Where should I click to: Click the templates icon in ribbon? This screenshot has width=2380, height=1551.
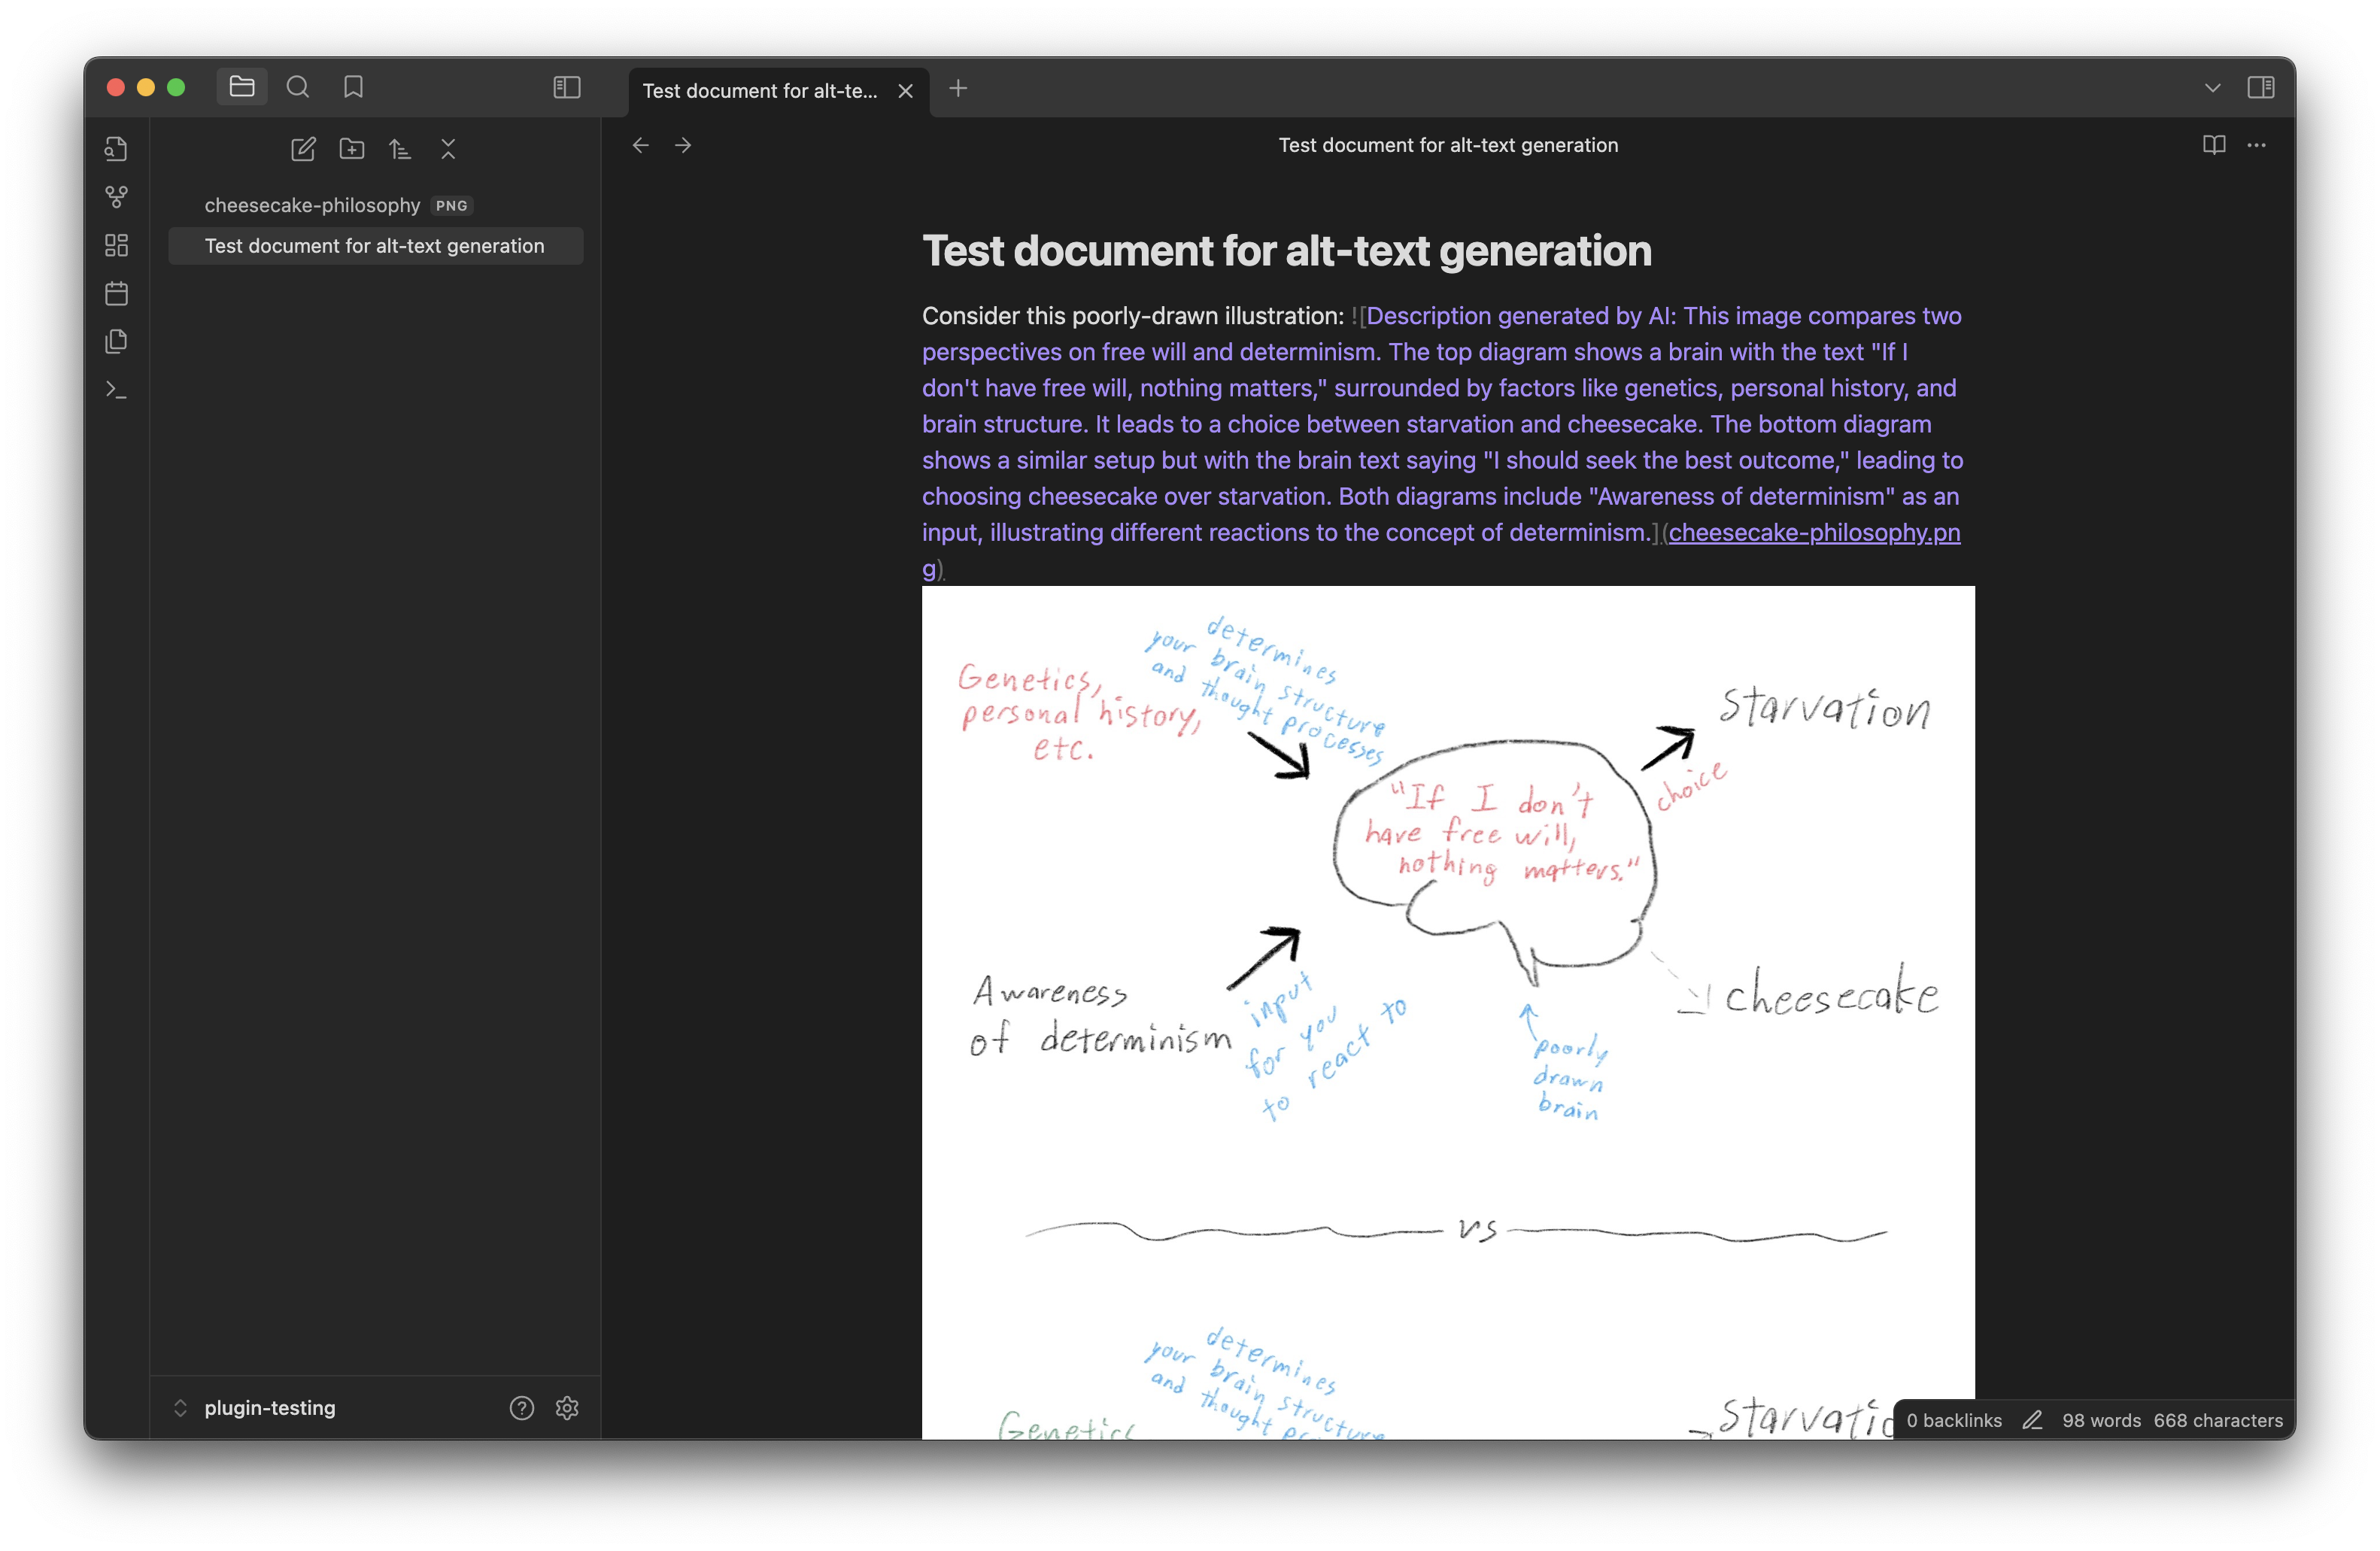click(x=116, y=341)
